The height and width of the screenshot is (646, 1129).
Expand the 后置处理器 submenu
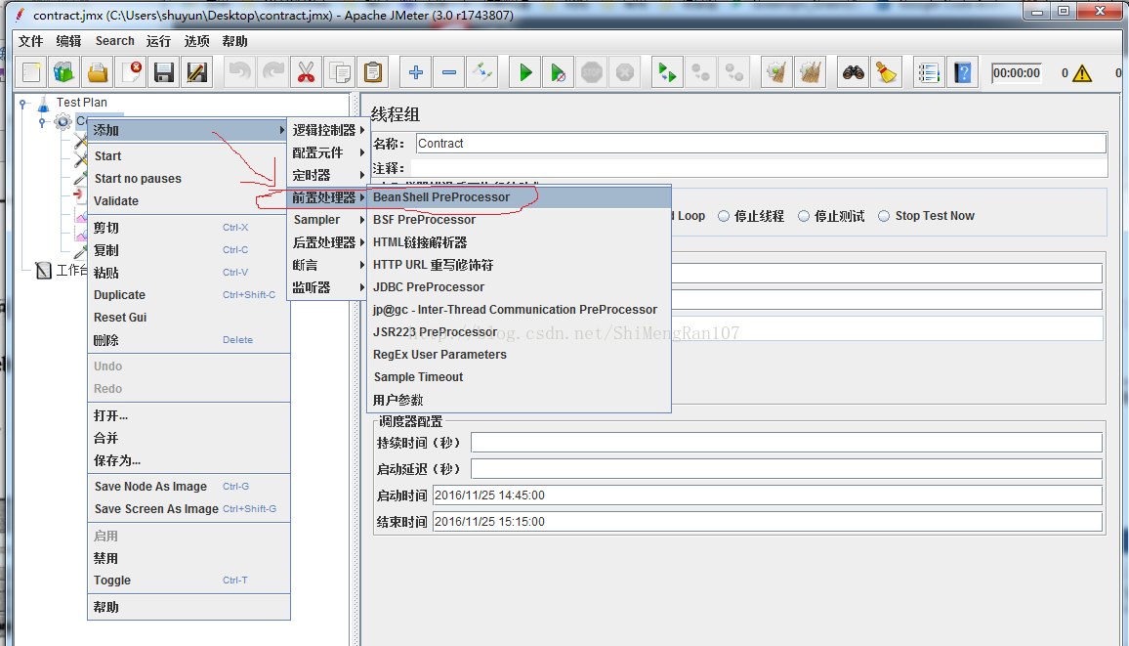click(x=328, y=242)
